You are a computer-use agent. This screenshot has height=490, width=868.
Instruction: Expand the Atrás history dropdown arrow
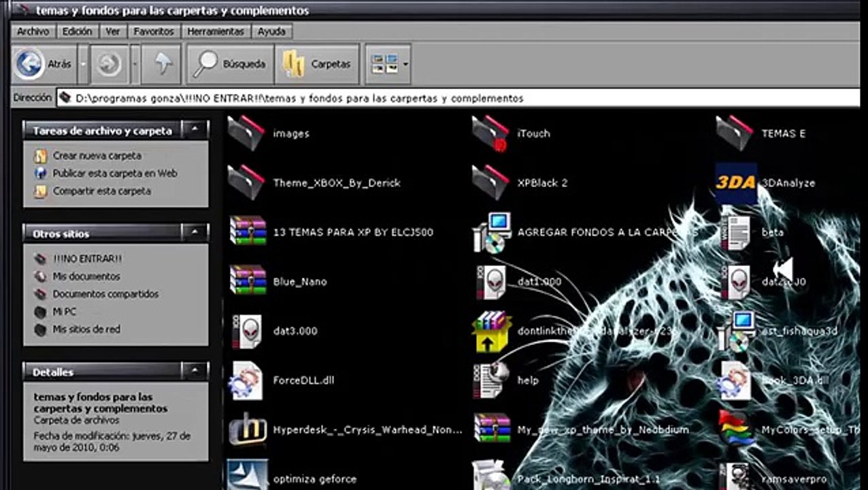pyautogui.click(x=83, y=65)
